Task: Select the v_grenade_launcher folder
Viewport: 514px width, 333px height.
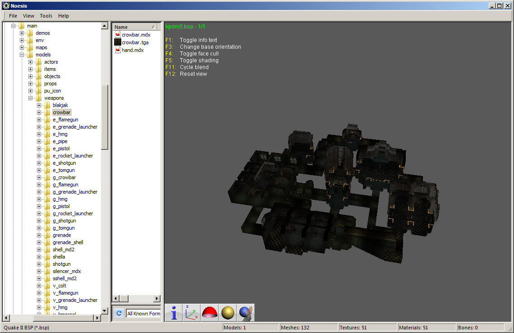Action: click(x=75, y=300)
